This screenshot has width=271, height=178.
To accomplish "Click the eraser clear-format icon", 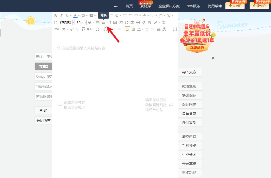I will (x=144, y=22).
